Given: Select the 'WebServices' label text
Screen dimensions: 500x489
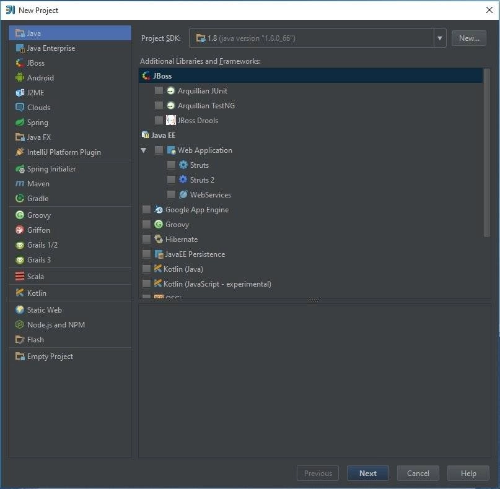Looking at the screenshot, I should (x=211, y=194).
